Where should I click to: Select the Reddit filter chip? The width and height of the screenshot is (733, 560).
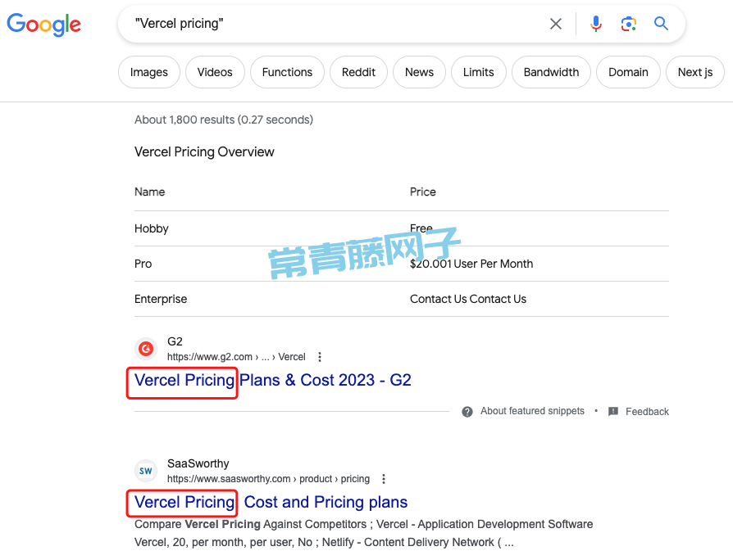tap(358, 72)
